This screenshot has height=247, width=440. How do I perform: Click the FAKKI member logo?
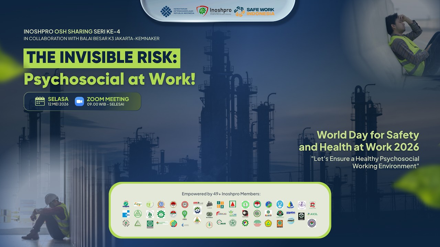click(x=138, y=204)
